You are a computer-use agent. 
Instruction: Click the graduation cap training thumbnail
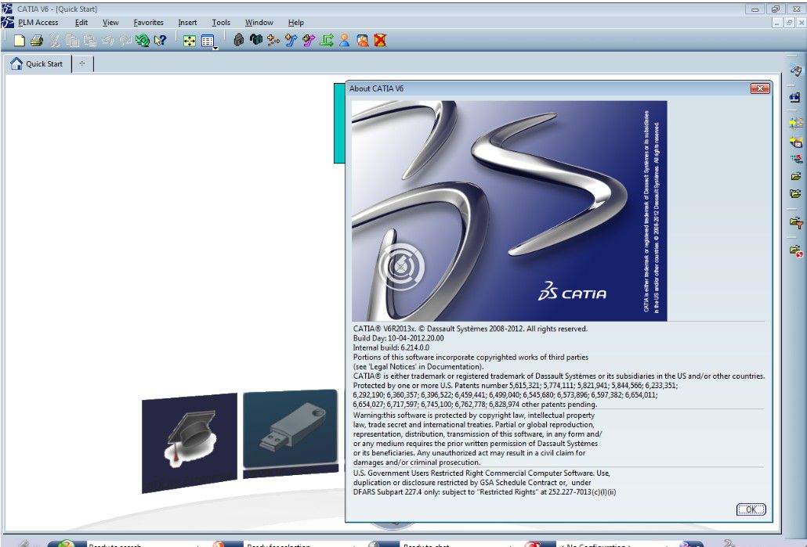click(190, 443)
